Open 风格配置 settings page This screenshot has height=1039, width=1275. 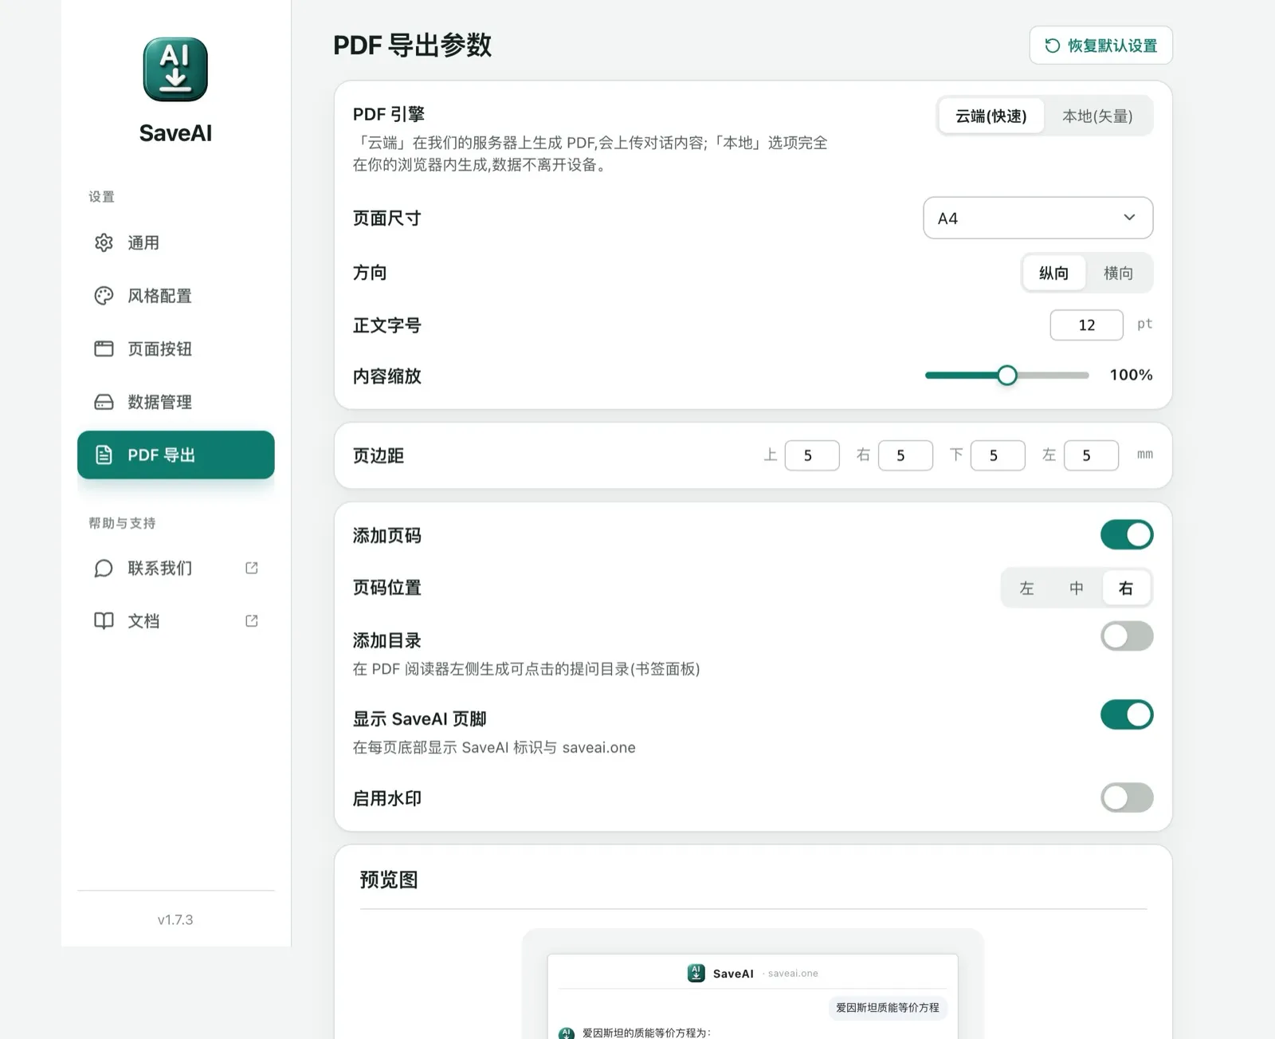175,296
